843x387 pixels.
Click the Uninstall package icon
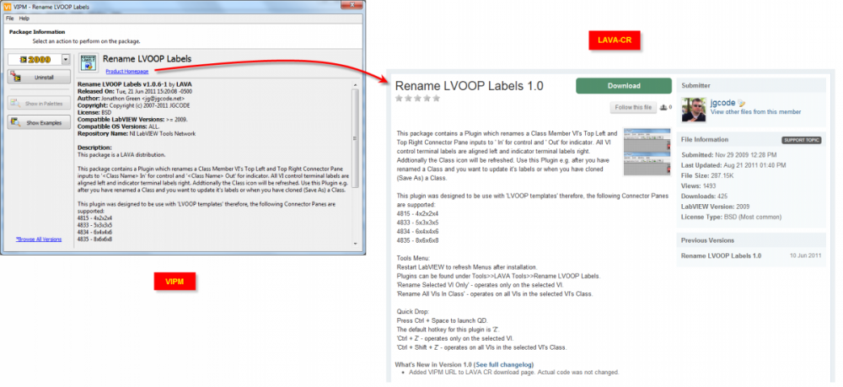(15, 78)
